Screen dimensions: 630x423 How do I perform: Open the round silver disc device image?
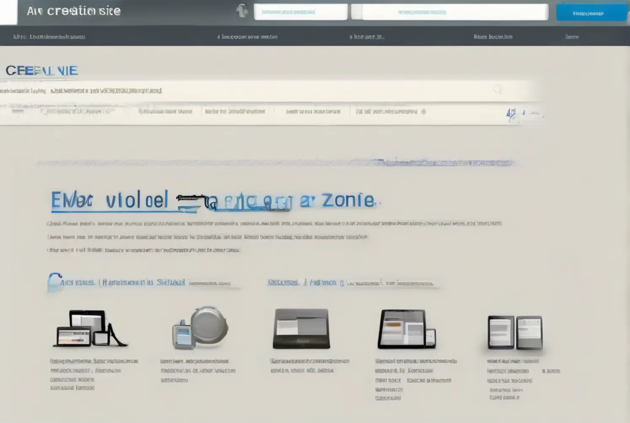click(x=200, y=328)
